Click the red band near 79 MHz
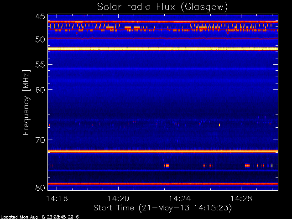The height and width of the screenshot is (219, 292). coord(163,183)
